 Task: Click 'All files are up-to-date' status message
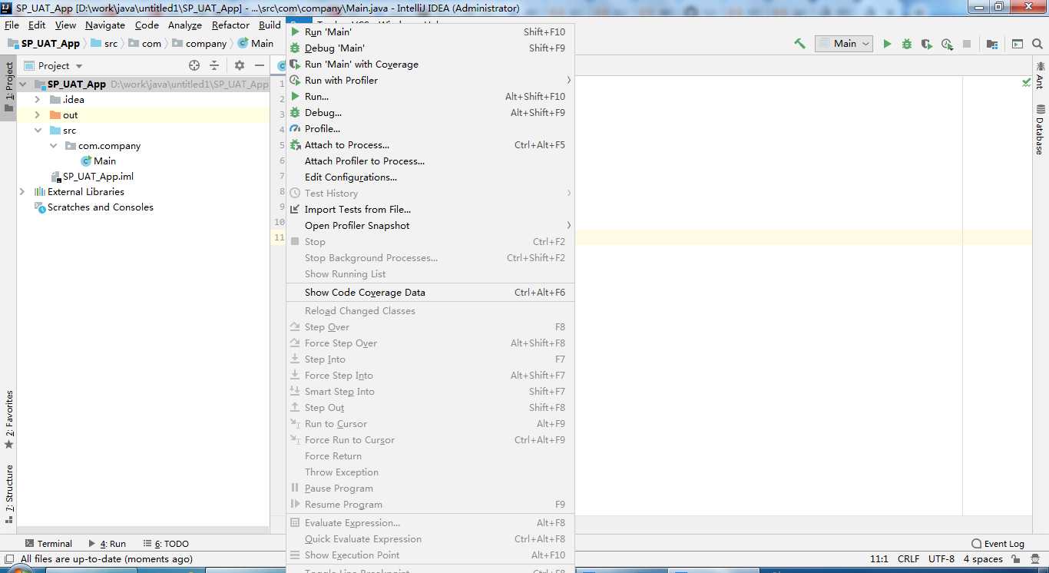pyautogui.click(x=107, y=559)
